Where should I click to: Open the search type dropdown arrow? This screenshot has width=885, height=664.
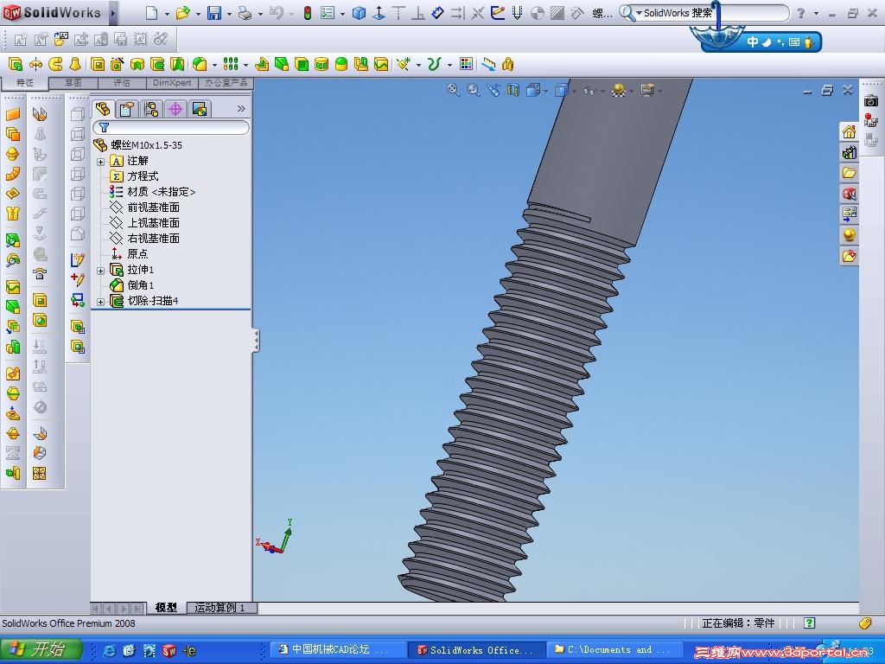coord(639,12)
